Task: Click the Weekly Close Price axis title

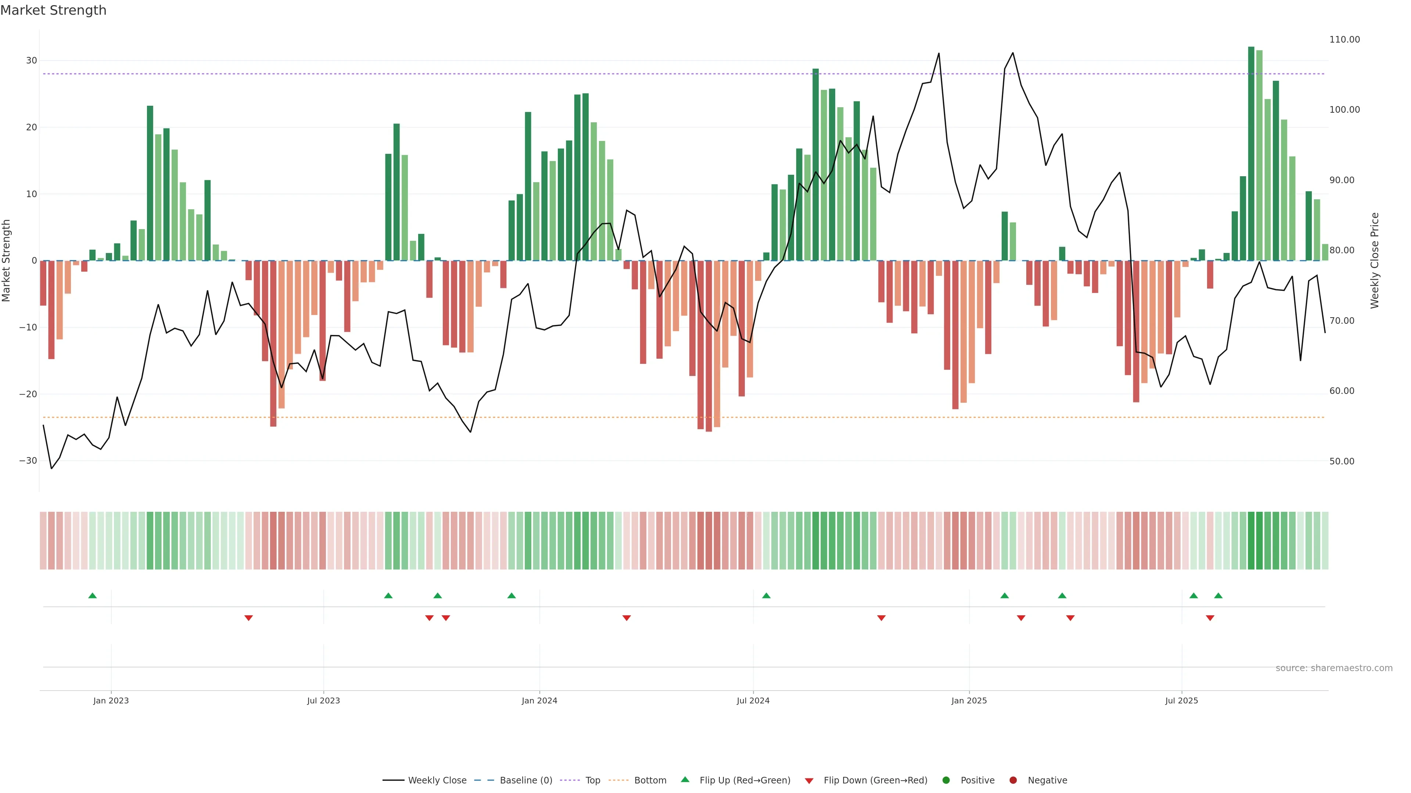Action: (1374, 261)
